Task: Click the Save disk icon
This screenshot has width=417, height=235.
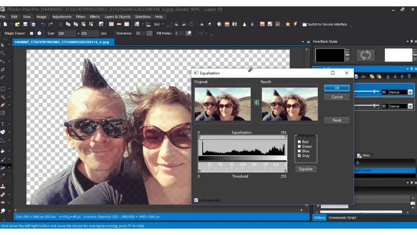Action: [26, 24]
